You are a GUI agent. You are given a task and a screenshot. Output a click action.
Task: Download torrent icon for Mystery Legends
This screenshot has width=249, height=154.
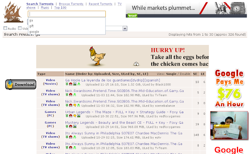coord(67,126)
